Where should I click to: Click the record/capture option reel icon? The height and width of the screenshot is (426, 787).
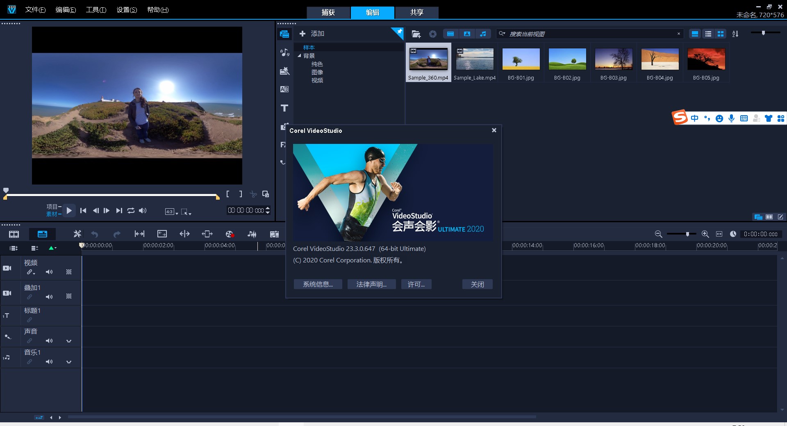[230, 234]
